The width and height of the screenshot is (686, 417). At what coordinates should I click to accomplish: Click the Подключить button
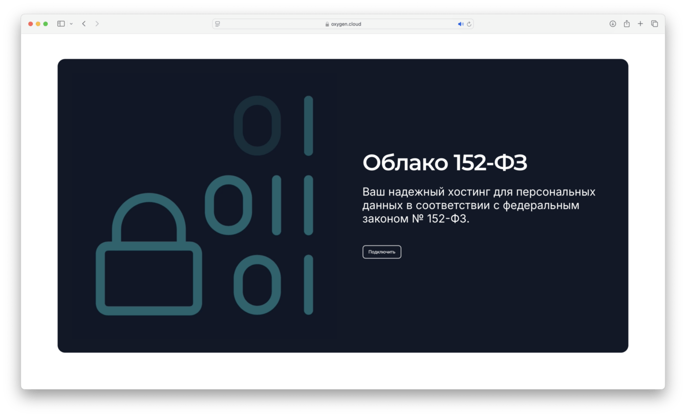[x=382, y=252]
